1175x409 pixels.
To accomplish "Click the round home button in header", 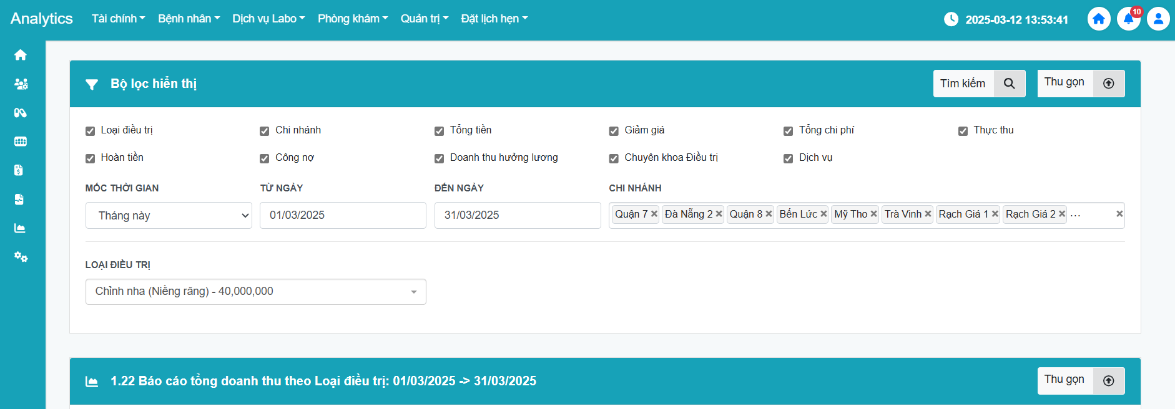I will click(x=1099, y=19).
